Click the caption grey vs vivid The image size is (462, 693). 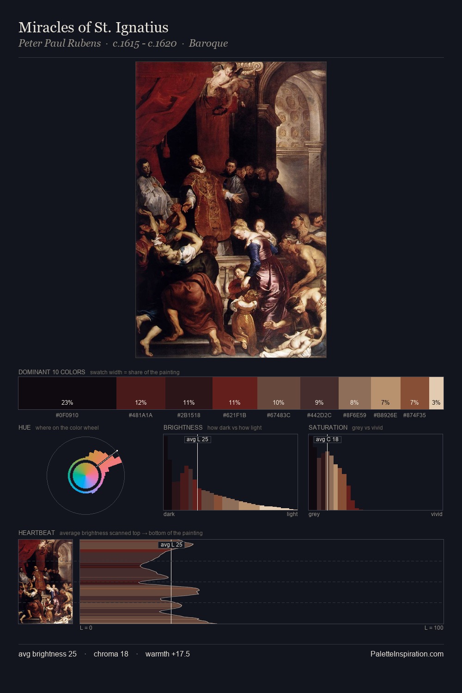point(367,428)
